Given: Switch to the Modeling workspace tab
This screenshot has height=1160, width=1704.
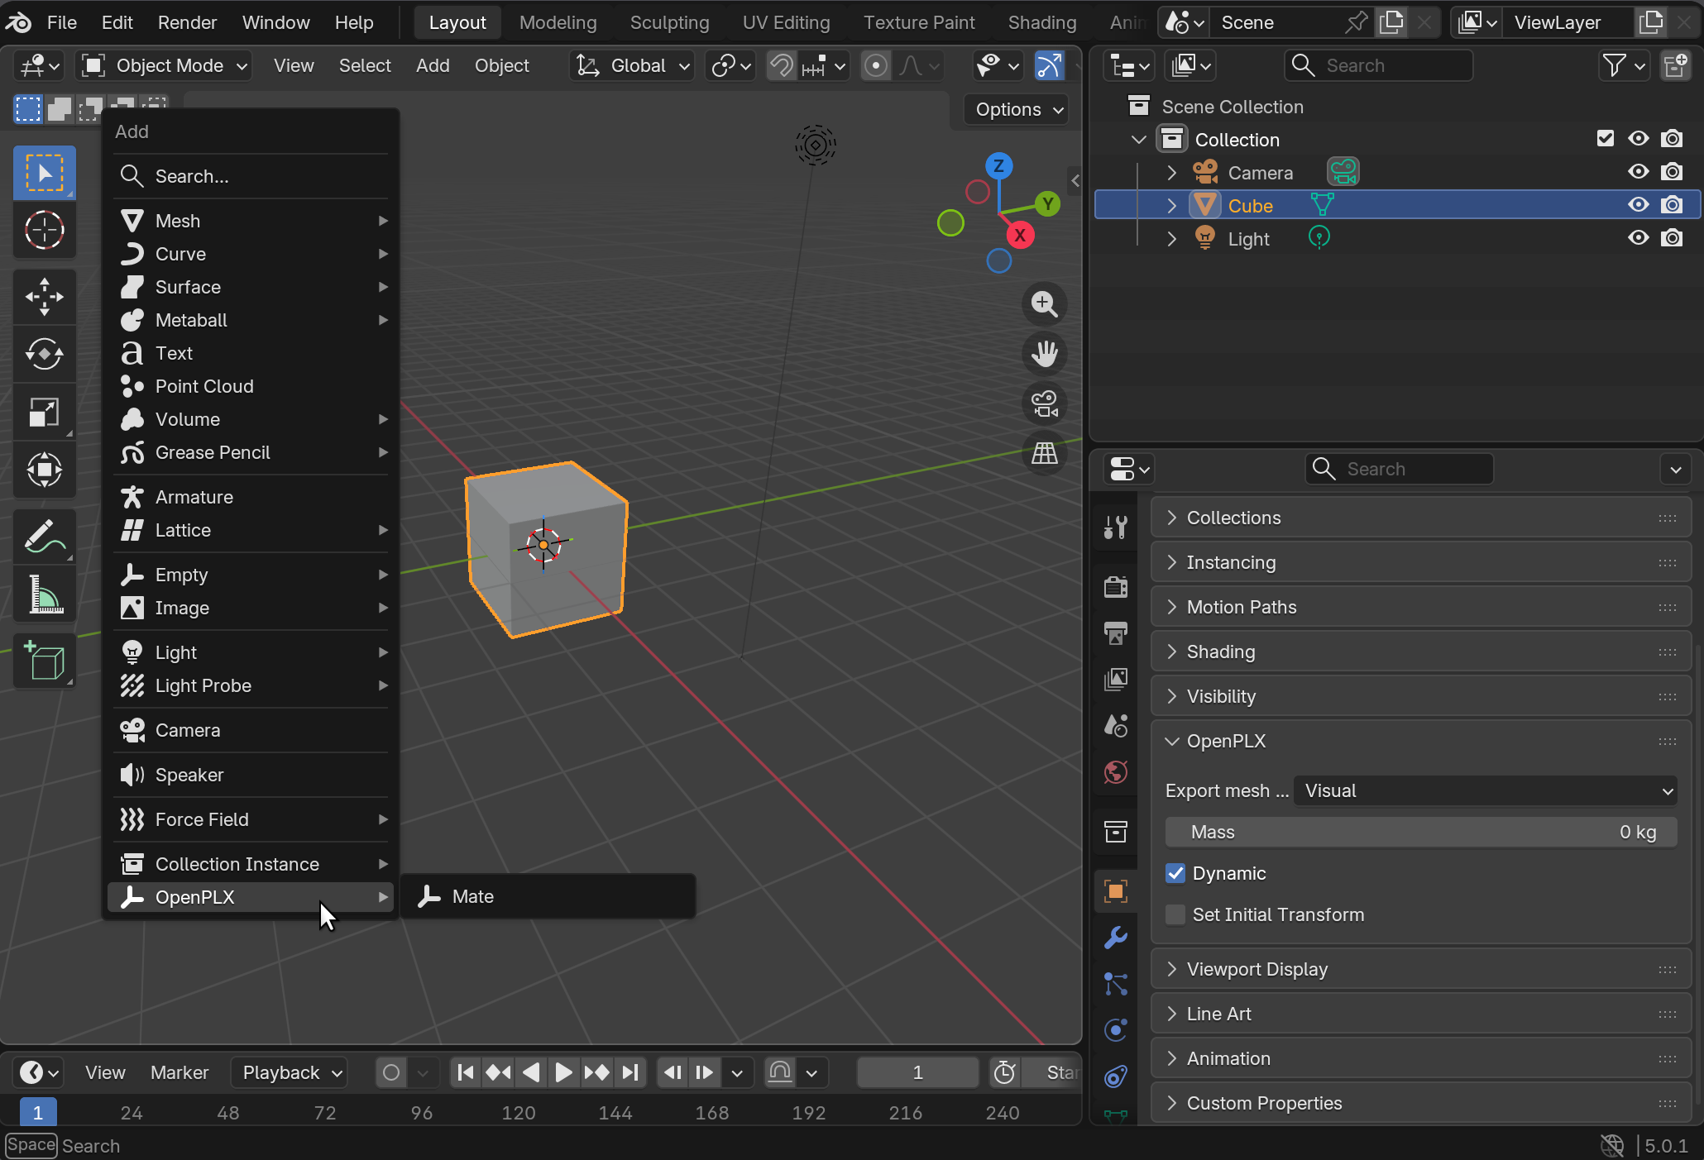Looking at the screenshot, I should tap(558, 22).
